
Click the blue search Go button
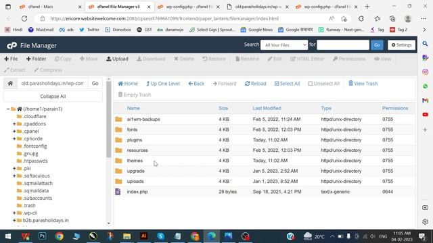377,45
